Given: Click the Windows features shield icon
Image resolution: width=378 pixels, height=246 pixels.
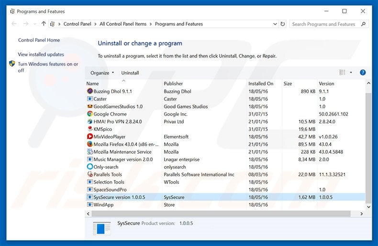Looking at the screenshot, I should [x=12, y=64].
